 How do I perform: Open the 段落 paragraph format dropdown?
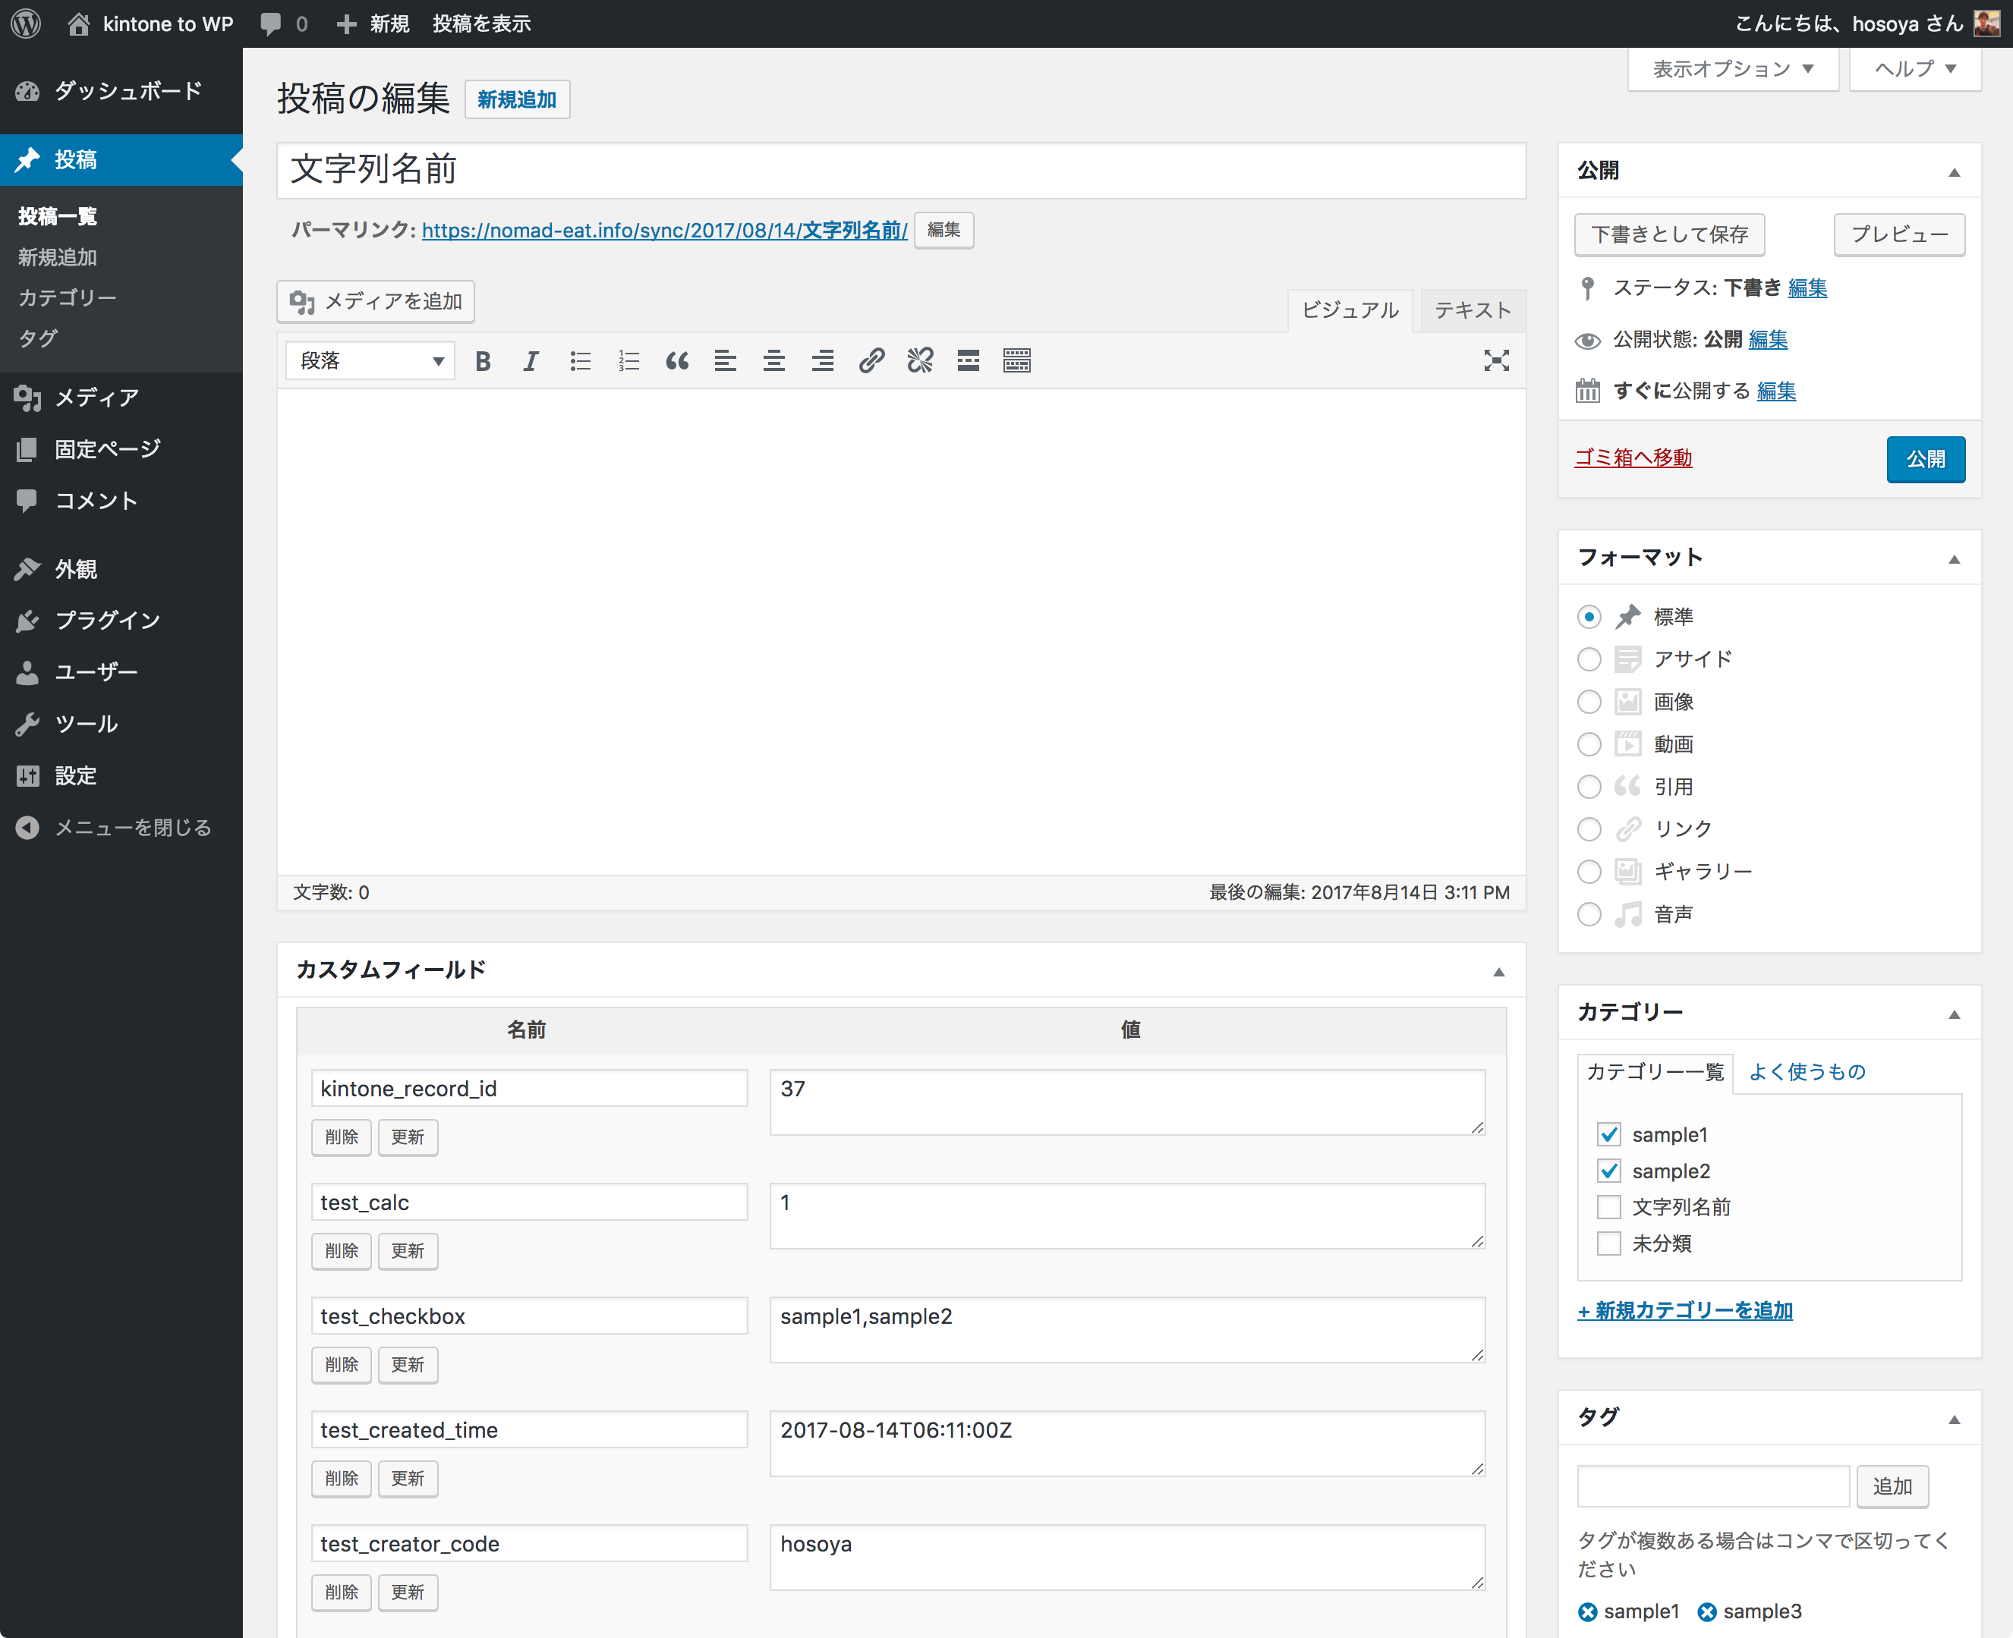coord(371,360)
